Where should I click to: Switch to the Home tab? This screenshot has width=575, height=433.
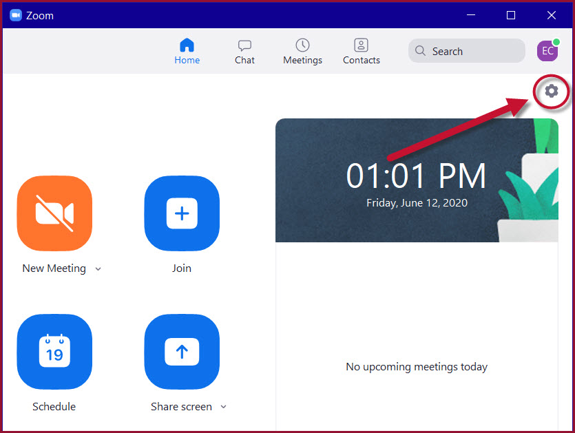[187, 52]
